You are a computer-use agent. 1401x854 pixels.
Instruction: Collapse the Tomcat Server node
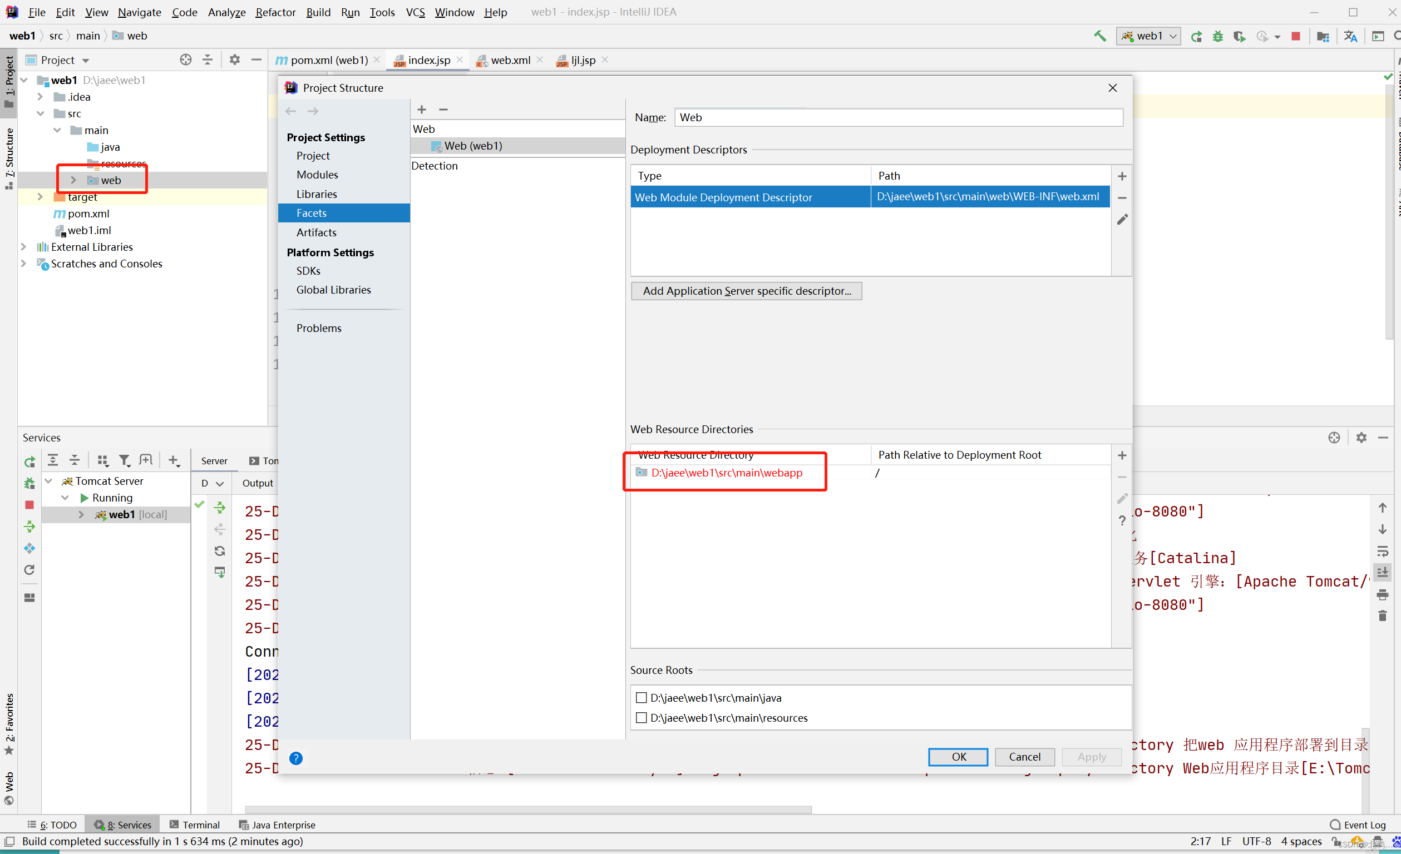coord(49,481)
